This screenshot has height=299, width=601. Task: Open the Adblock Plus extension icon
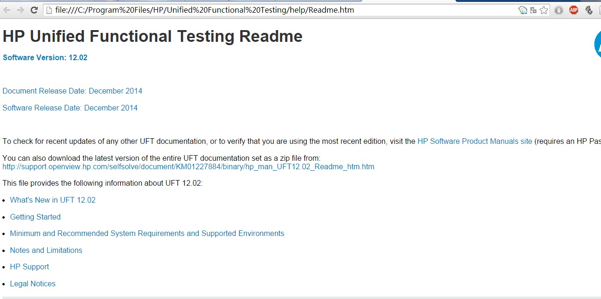tap(574, 10)
